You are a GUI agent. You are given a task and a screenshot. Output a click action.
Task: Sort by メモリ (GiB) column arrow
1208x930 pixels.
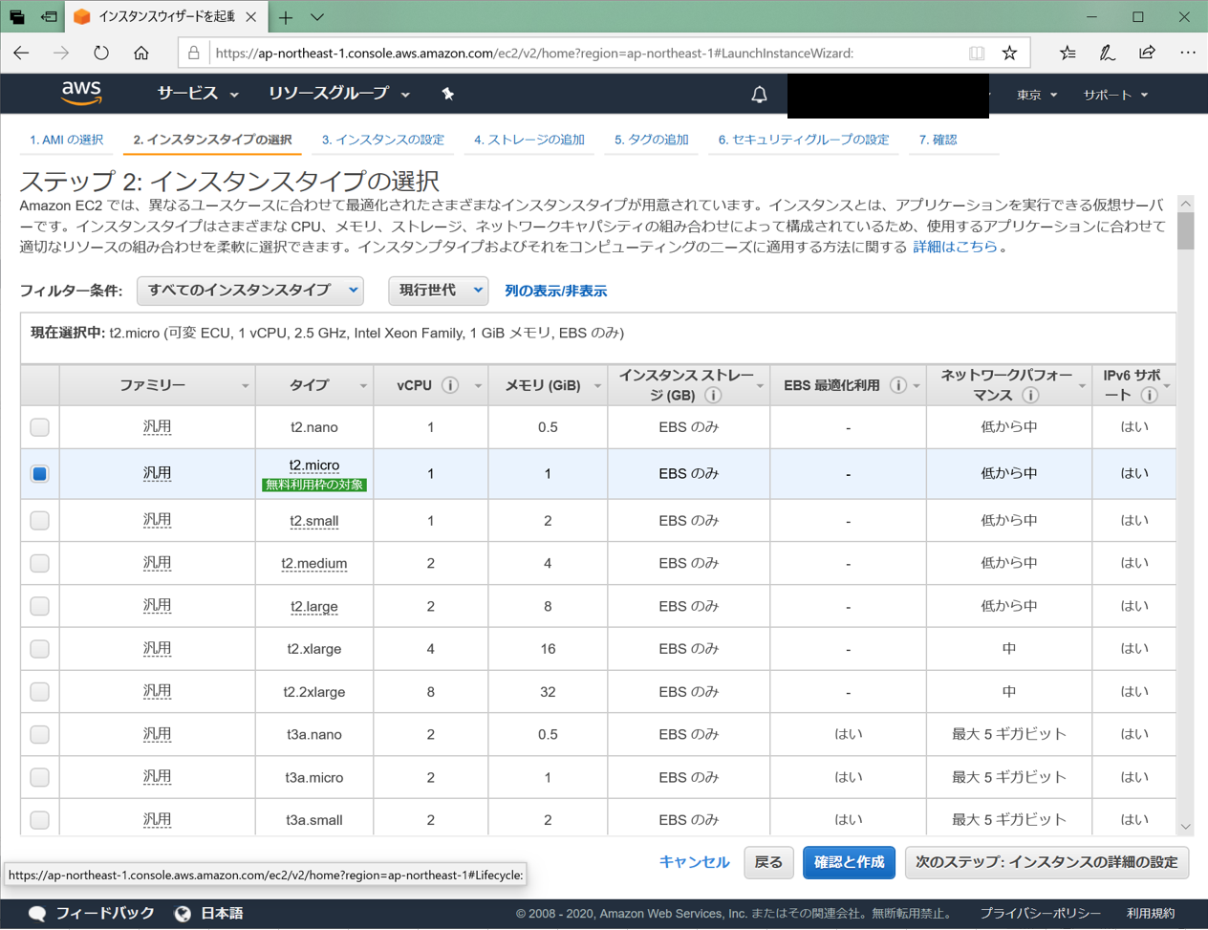pyautogui.click(x=597, y=386)
